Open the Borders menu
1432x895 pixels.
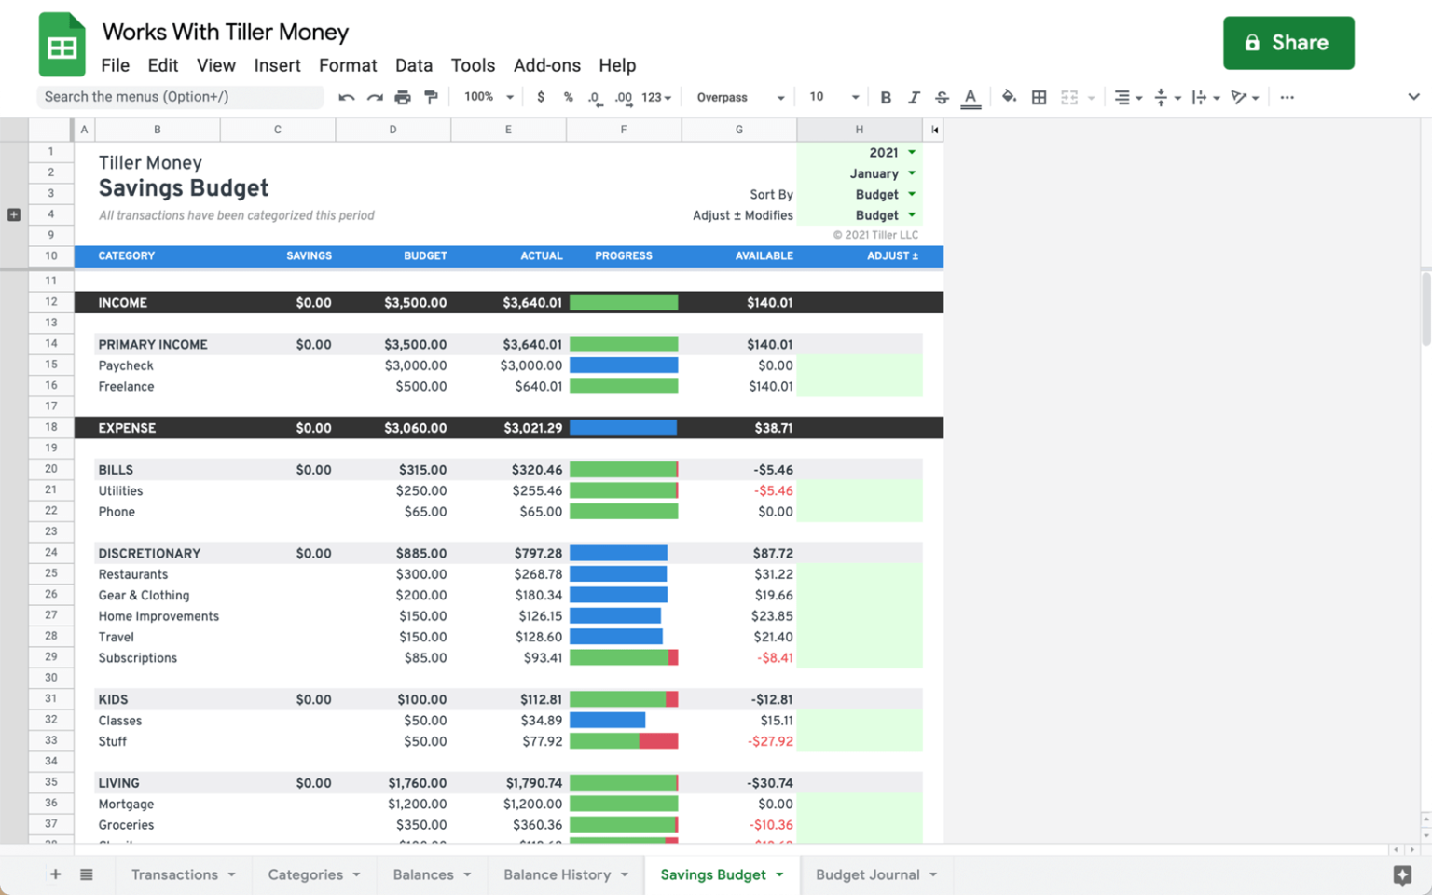click(x=1039, y=96)
